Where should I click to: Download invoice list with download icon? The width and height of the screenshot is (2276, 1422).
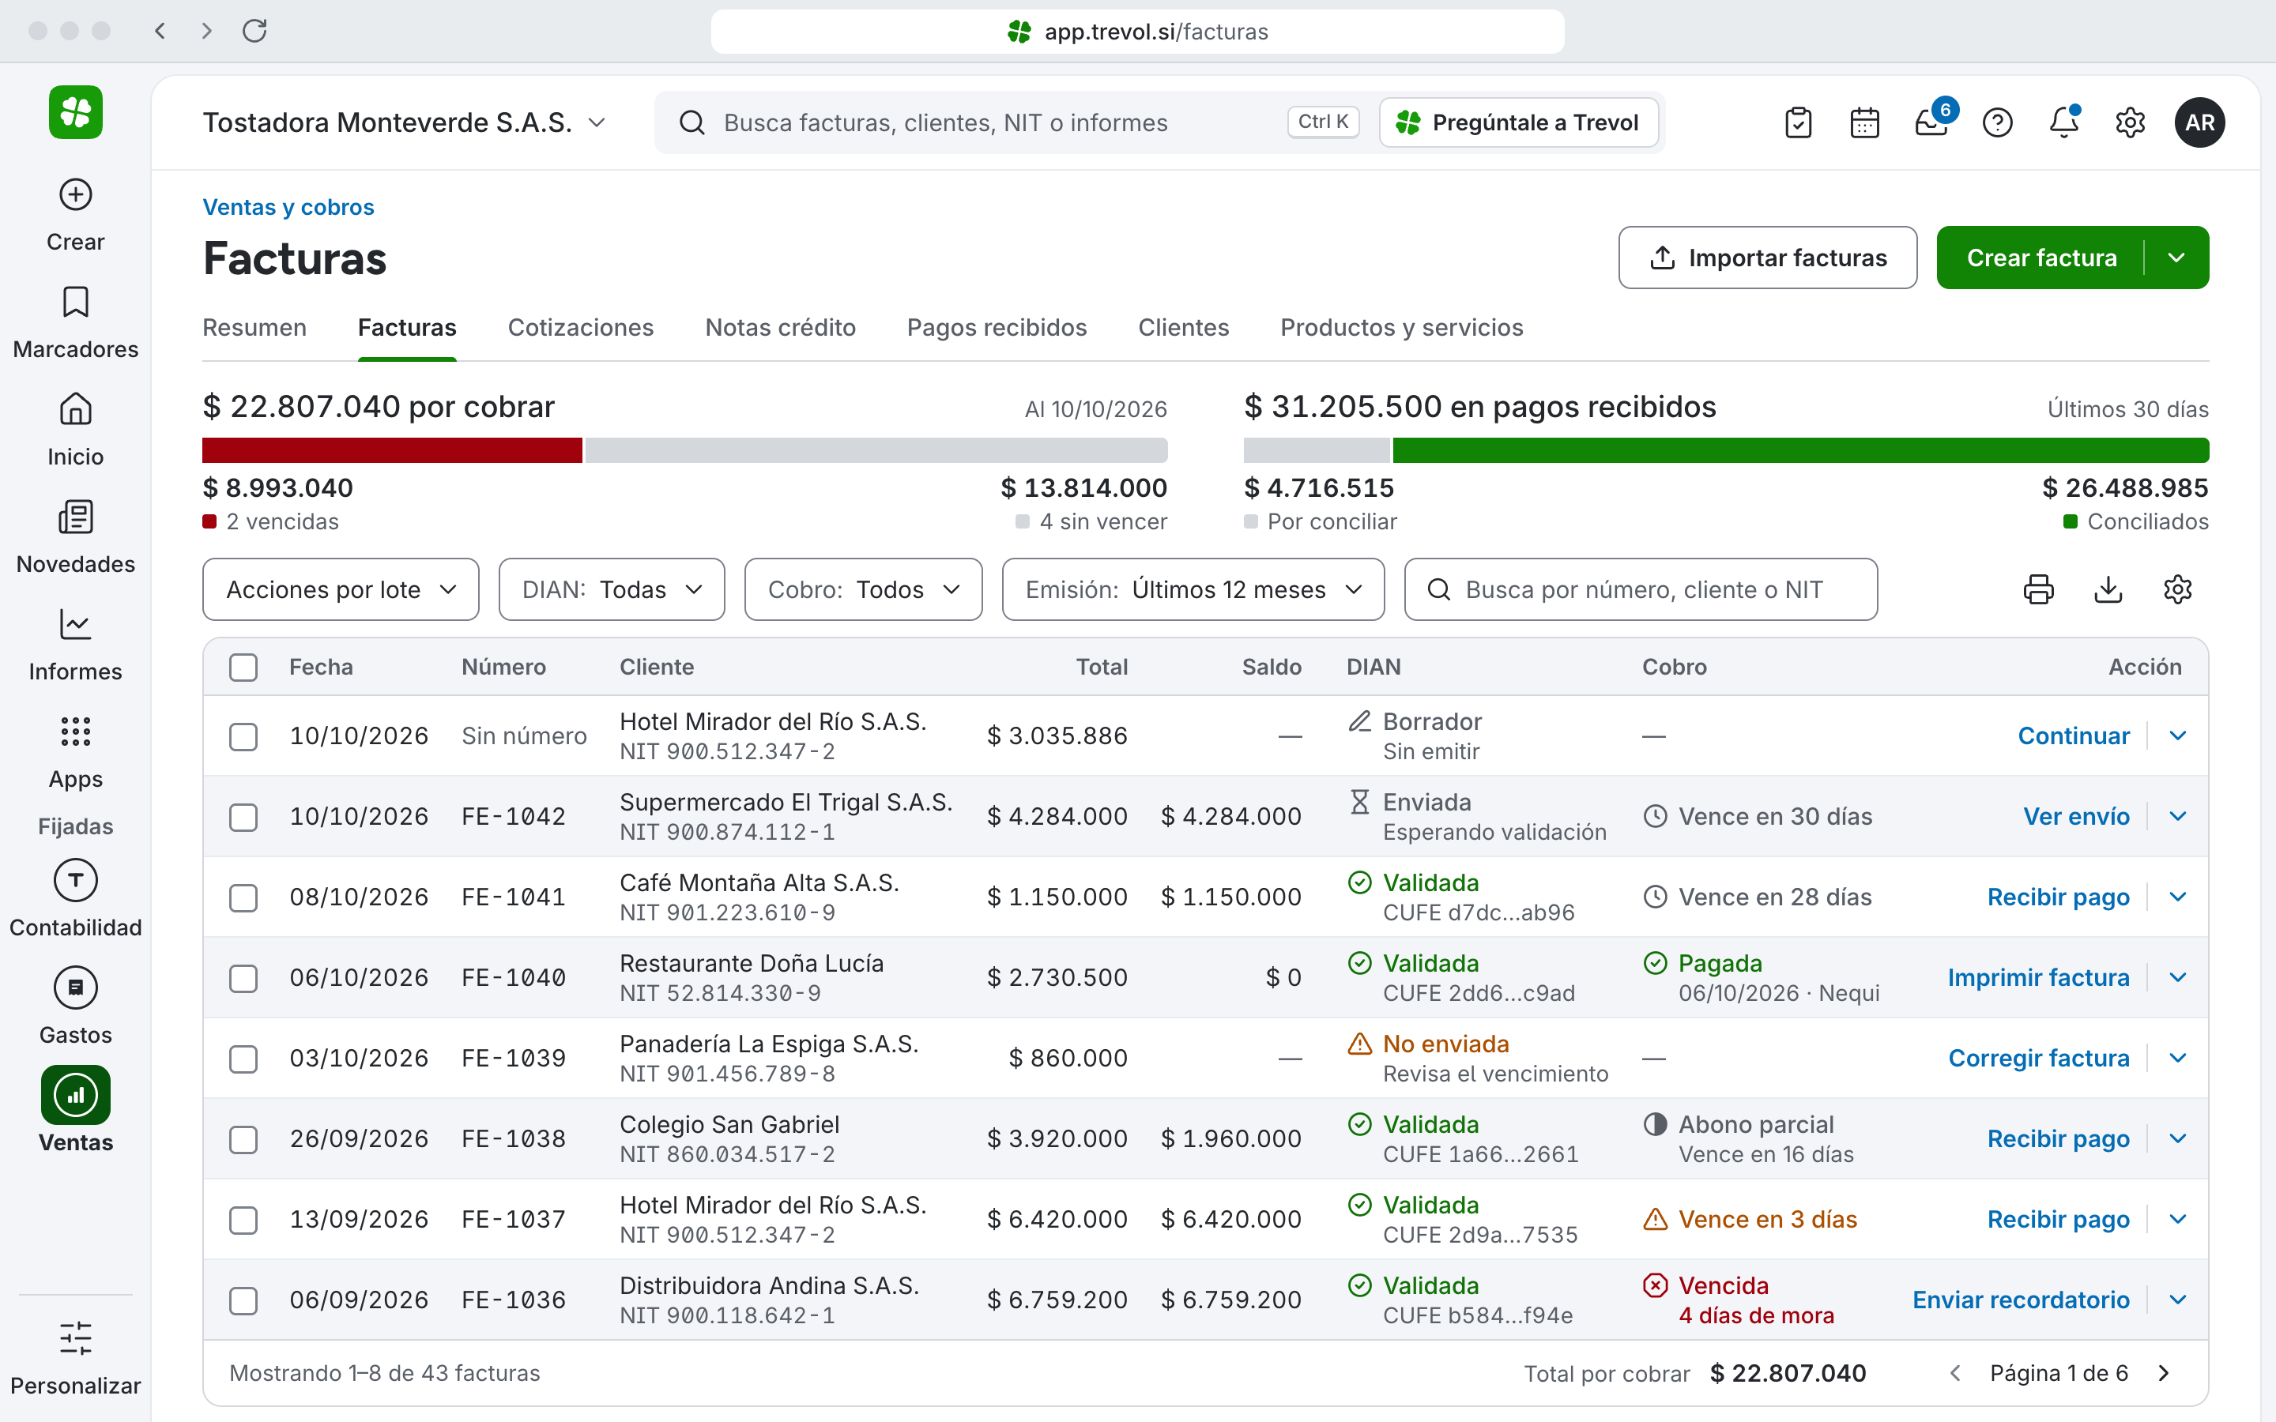[2108, 589]
